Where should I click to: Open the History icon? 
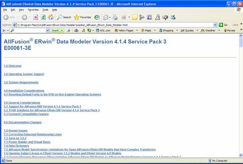[x=97, y=17]
